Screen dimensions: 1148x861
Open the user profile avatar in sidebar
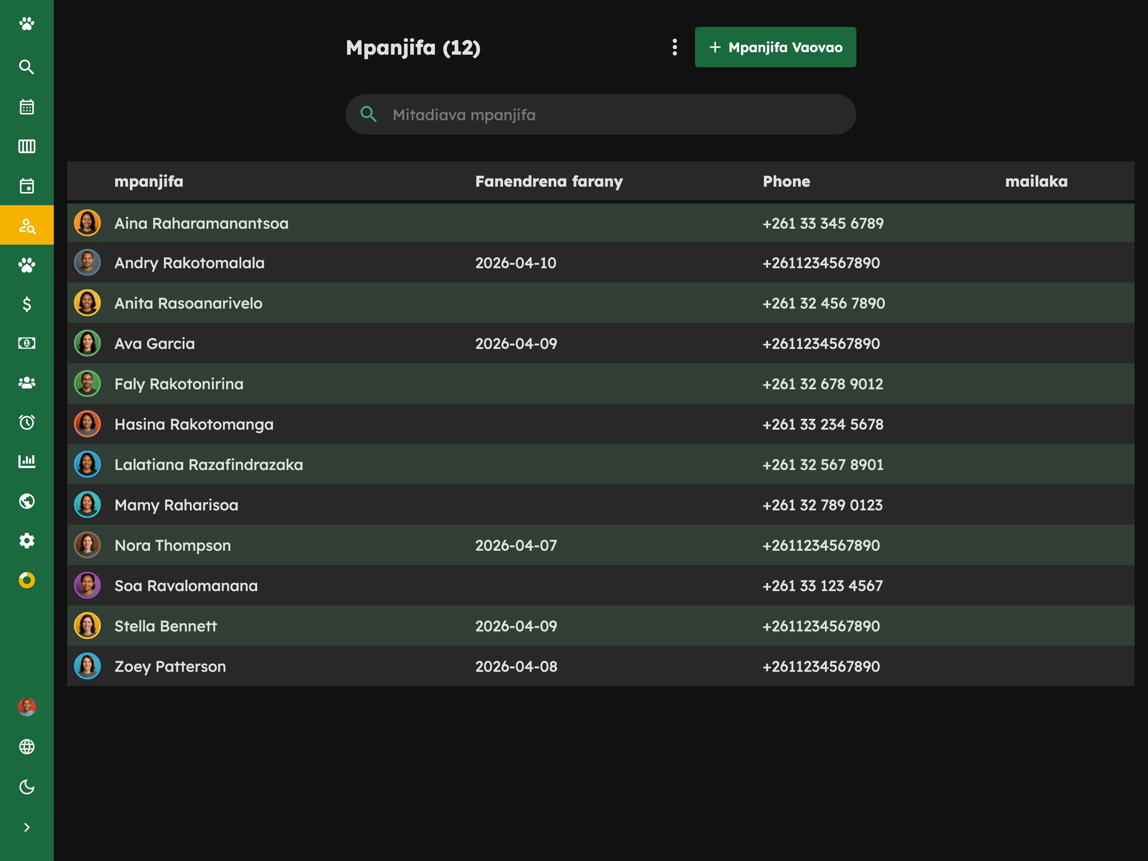(26, 707)
